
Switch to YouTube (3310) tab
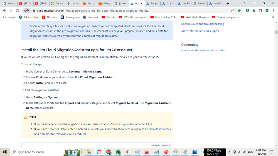click(25, 3)
